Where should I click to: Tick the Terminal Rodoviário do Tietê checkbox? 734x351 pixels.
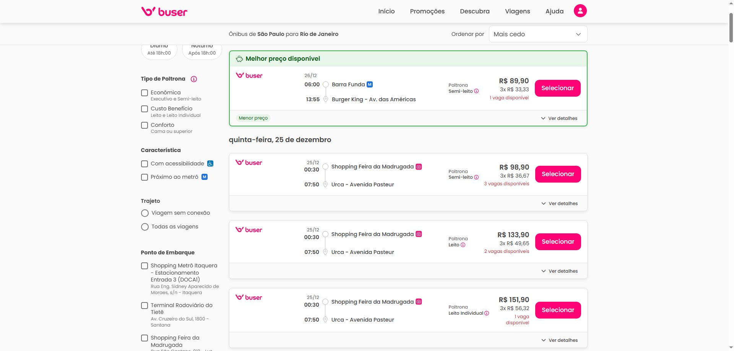point(145,306)
